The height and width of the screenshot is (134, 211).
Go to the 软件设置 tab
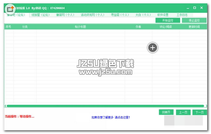163,15
